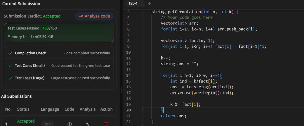The height and width of the screenshot is (126, 304).
Task: View submission code via eye icon
Action: 69,124
